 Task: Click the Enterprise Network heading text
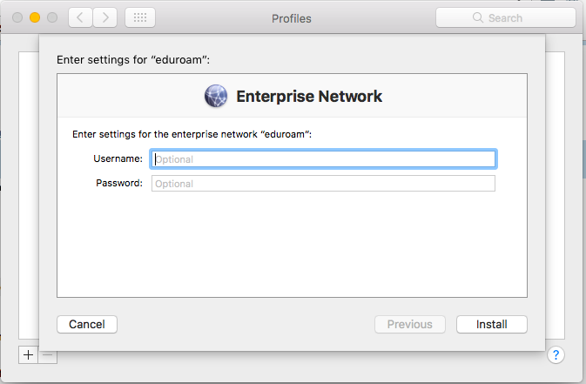[309, 96]
